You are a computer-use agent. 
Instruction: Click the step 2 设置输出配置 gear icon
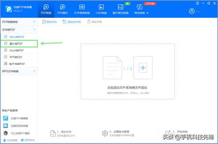click(105, 133)
